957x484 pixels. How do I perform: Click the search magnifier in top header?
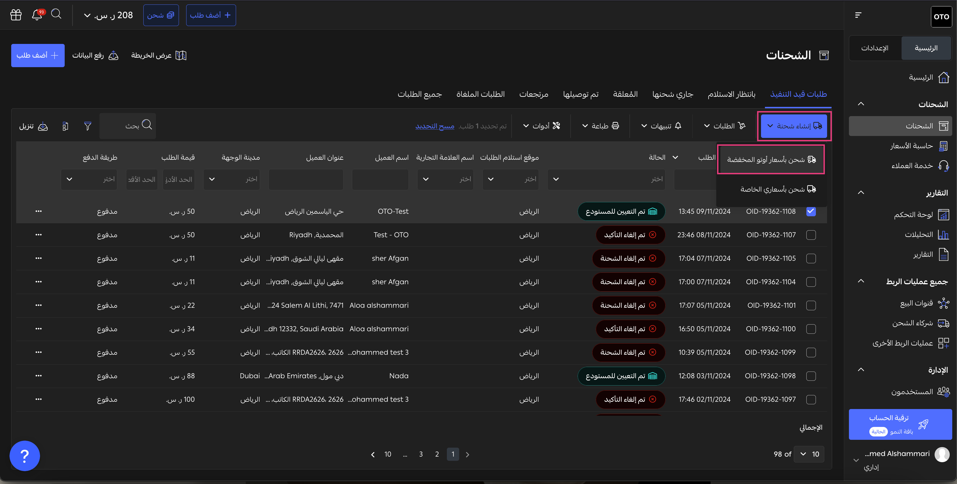point(56,14)
